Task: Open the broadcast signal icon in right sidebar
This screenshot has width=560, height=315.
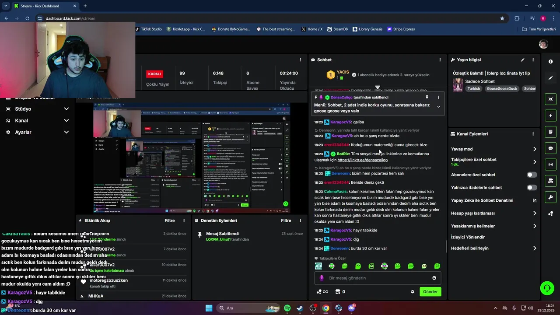Action: click(551, 164)
